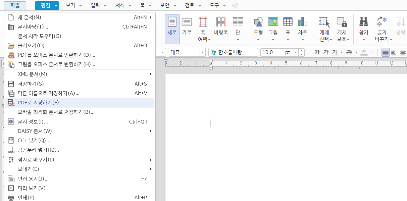This screenshot has height=201, width=407.
Task: Apply italic (가) formatting
Action: [x=326, y=52]
